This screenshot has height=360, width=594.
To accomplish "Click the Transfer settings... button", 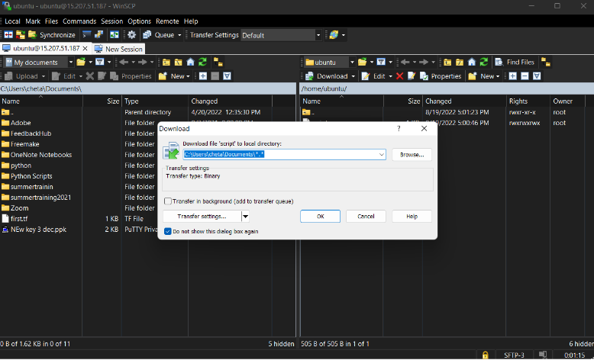I will 202,216.
